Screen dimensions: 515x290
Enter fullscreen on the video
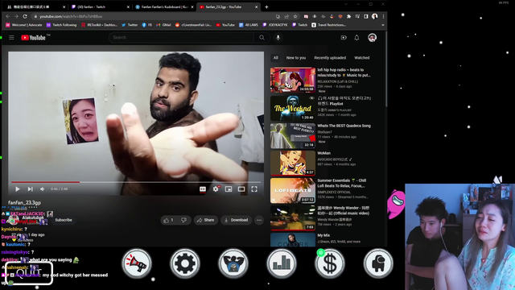[254, 189]
